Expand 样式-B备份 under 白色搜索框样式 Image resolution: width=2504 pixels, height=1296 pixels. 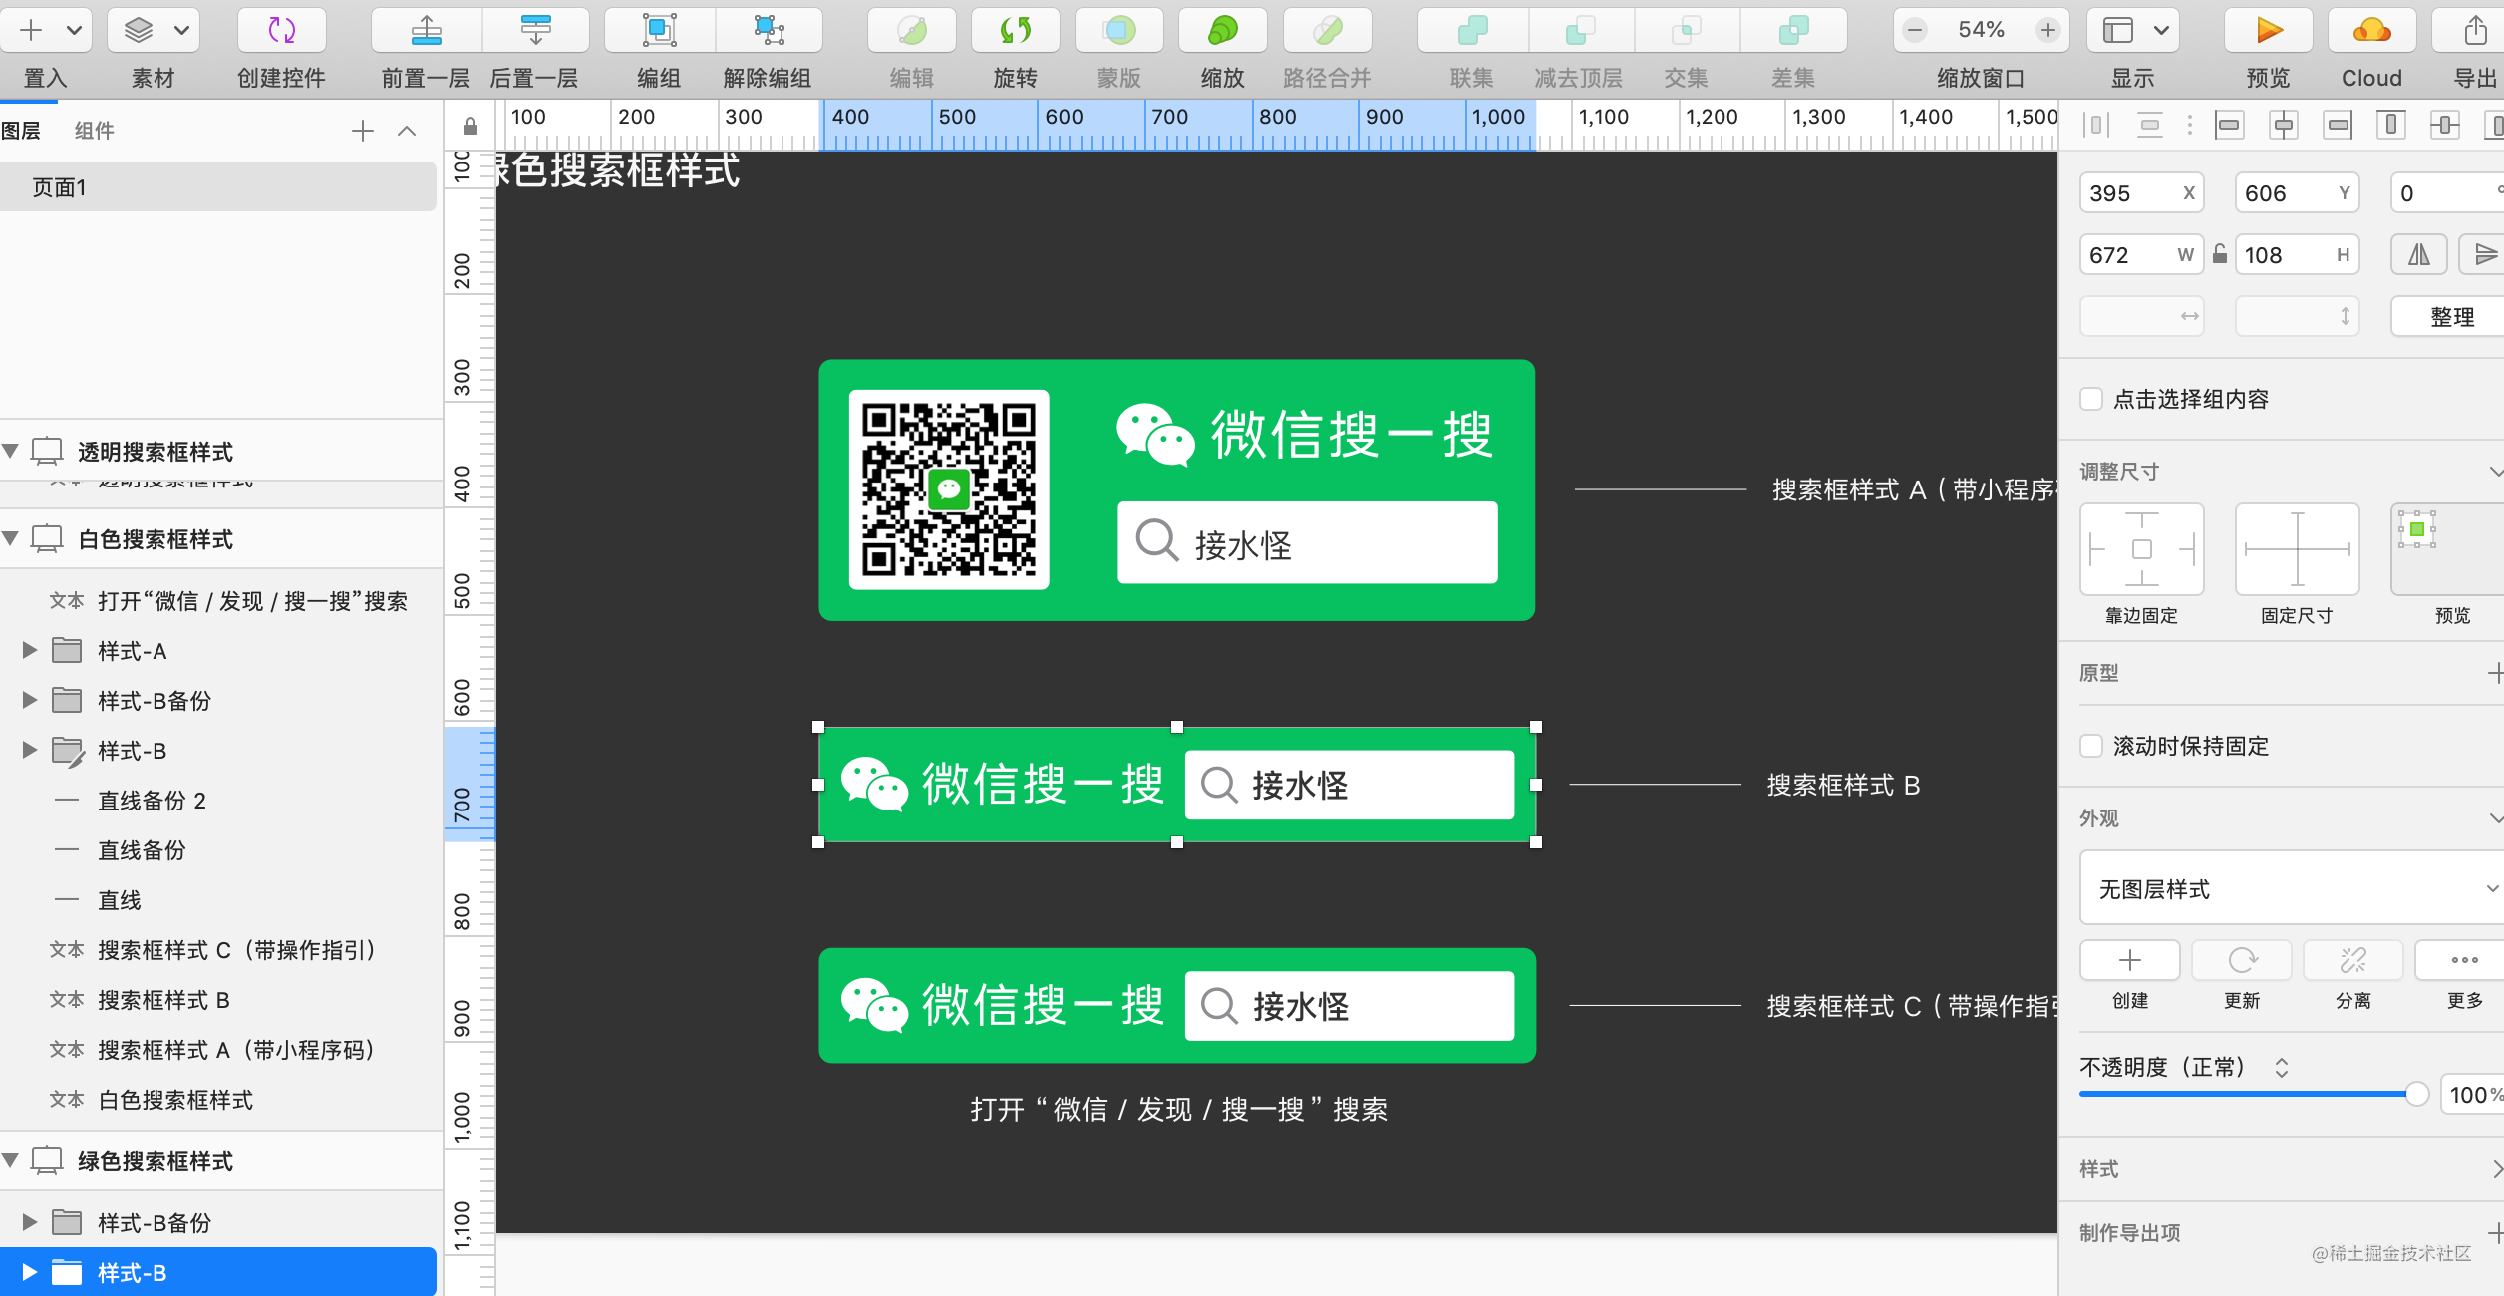[x=30, y=700]
